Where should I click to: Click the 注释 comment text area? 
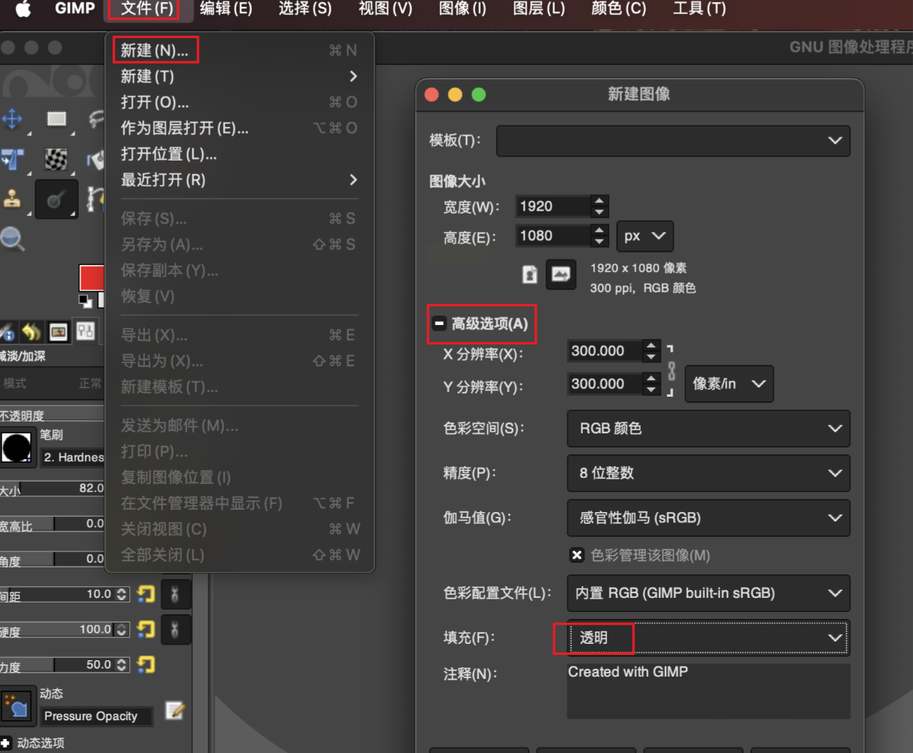(x=708, y=691)
